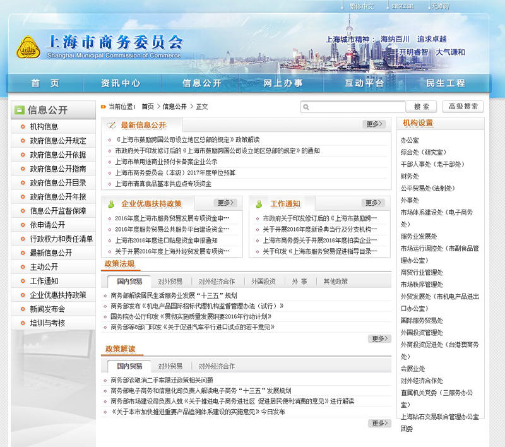This screenshot has height=447, width=505.
Task: Open 新闻发布会 in sidebar
Action: pyautogui.click(x=48, y=309)
